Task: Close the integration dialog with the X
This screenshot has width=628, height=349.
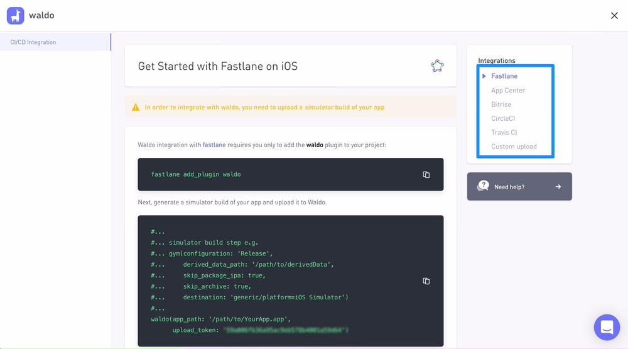Action: 614,16
